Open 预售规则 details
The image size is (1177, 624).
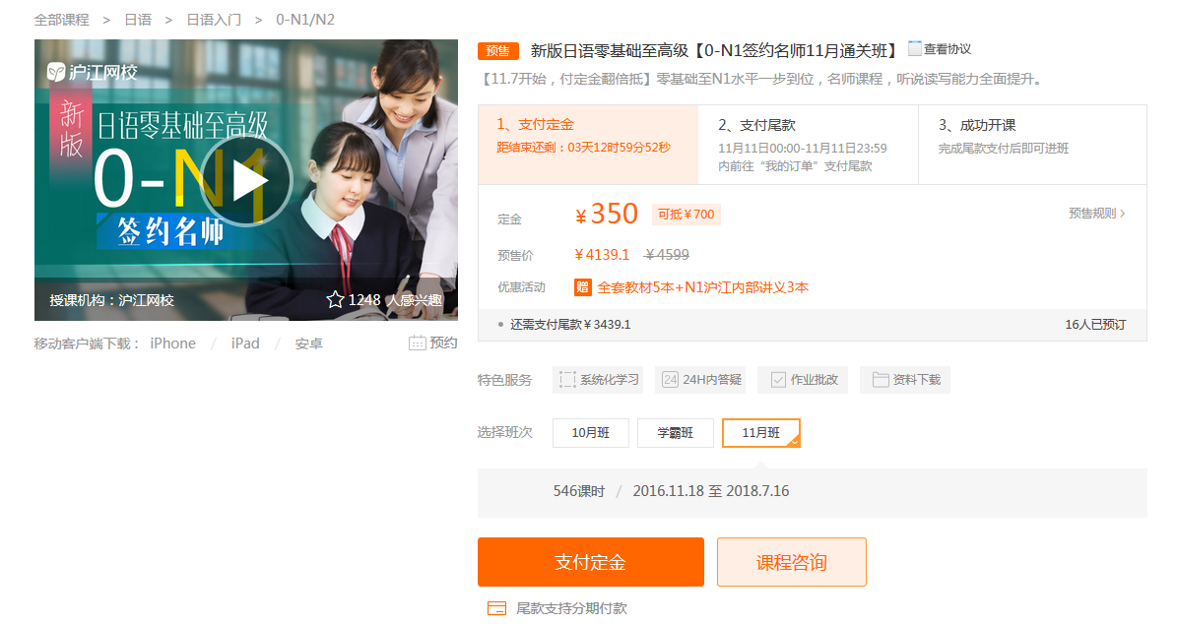coord(1096,213)
